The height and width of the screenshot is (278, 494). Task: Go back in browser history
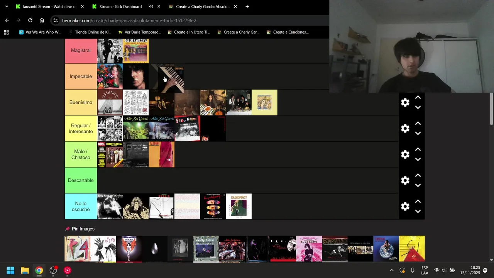tap(7, 20)
